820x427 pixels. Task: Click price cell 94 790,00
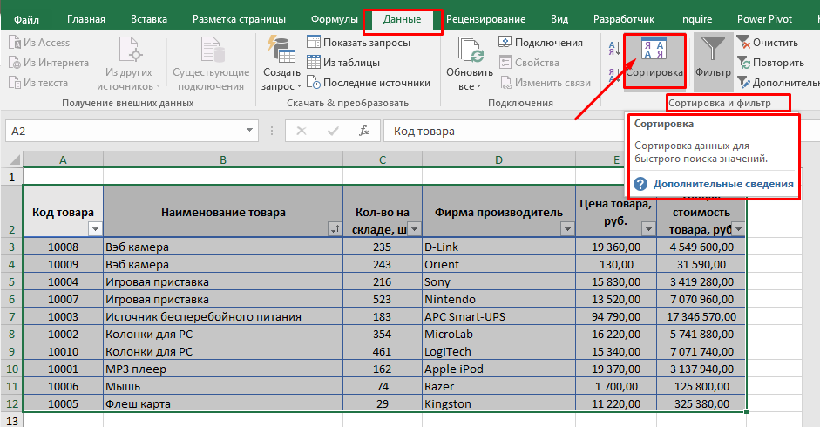(x=615, y=316)
